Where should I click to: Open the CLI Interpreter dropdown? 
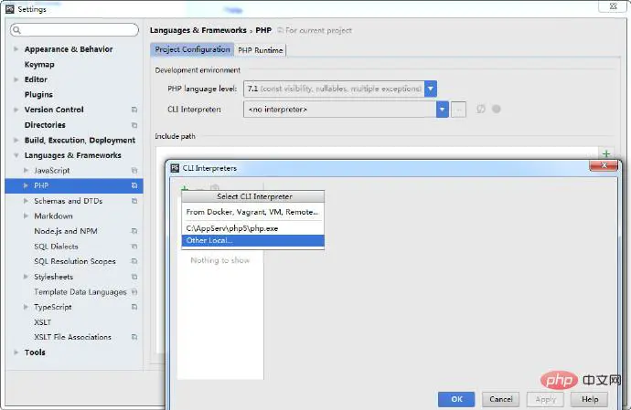coord(442,110)
